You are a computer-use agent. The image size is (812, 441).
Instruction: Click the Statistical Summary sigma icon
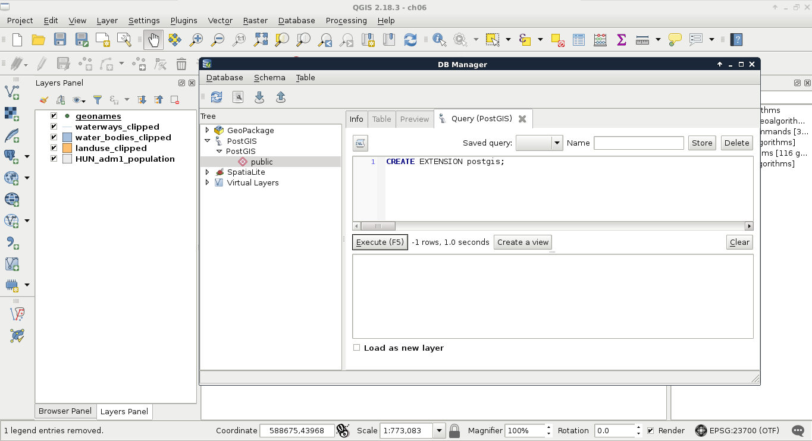pyautogui.click(x=621, y=40)
